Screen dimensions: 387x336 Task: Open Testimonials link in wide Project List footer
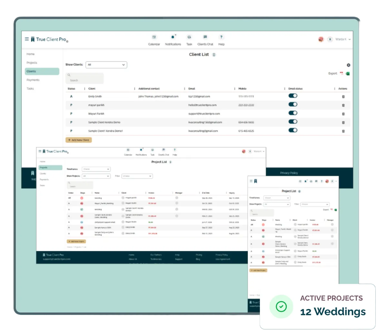pyautogui.click(x=156, y=259)
